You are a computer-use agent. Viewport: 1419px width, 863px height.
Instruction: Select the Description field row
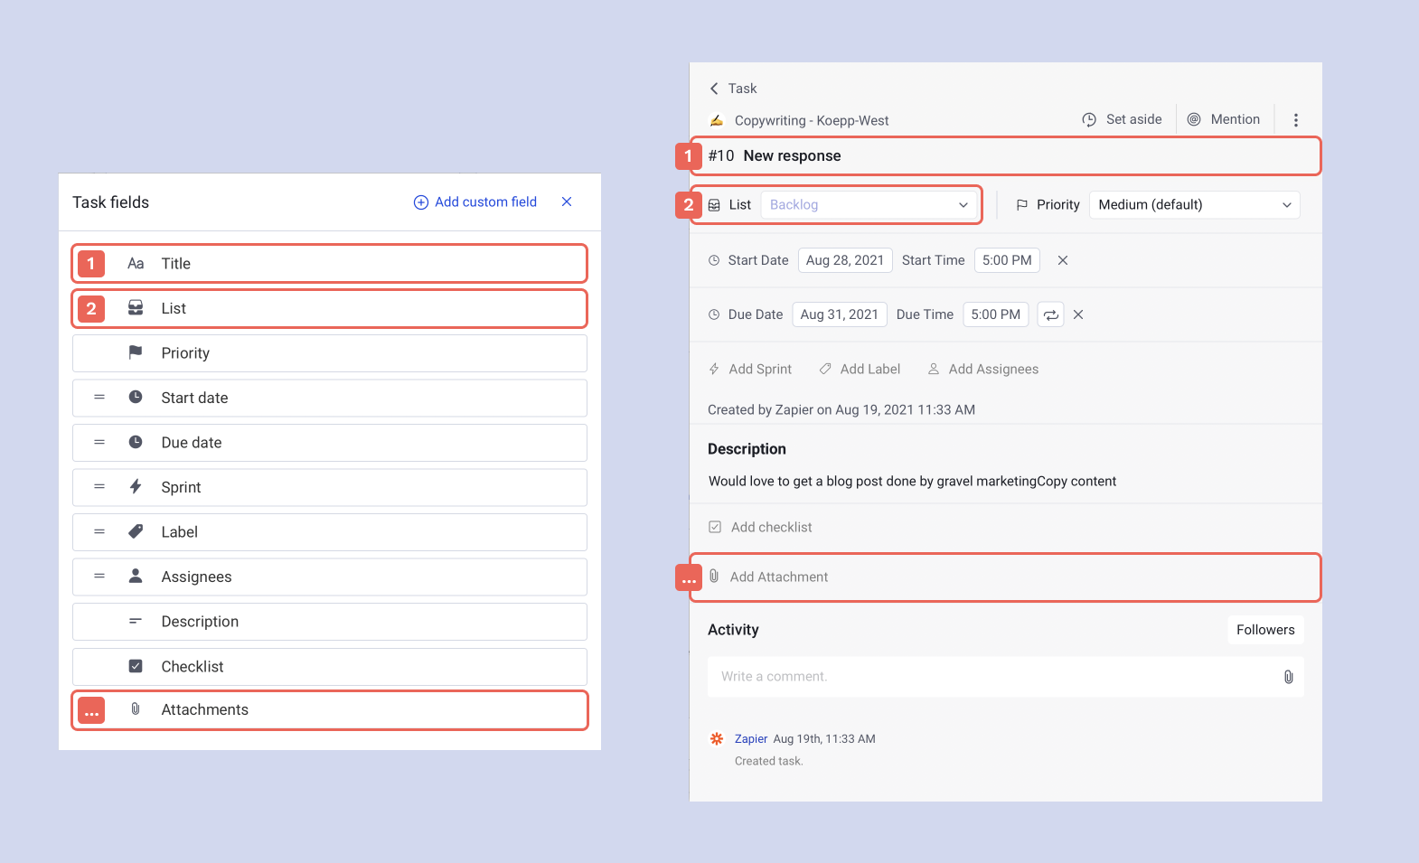coord(330,622)
